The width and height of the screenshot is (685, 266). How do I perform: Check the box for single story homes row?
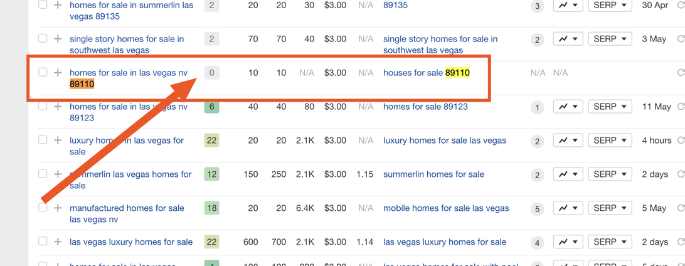[43, 38]
